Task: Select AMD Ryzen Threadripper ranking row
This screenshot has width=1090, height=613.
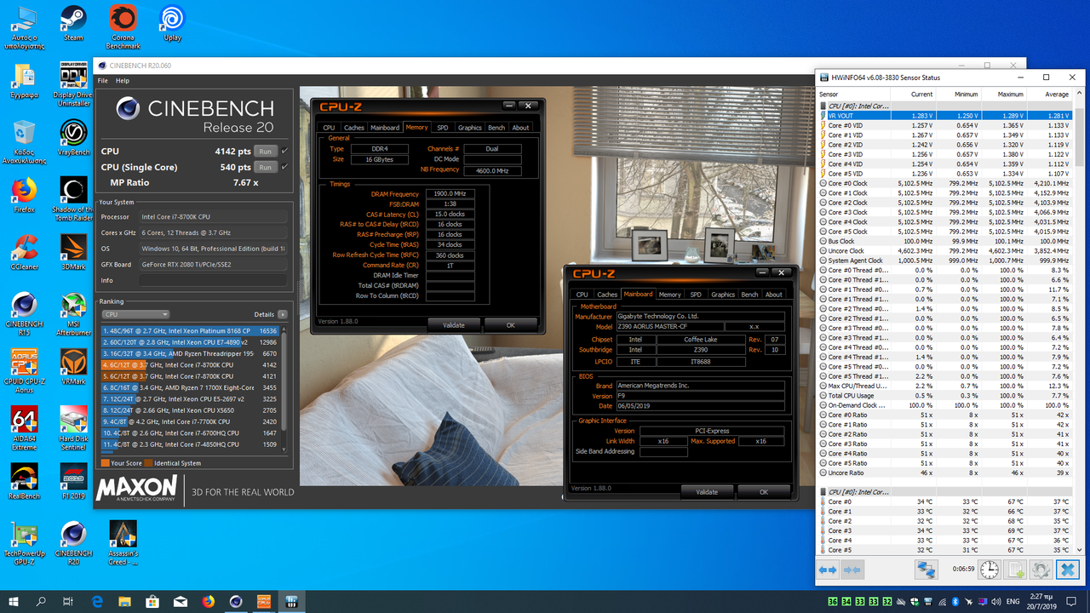Action: tap(190, 353)
